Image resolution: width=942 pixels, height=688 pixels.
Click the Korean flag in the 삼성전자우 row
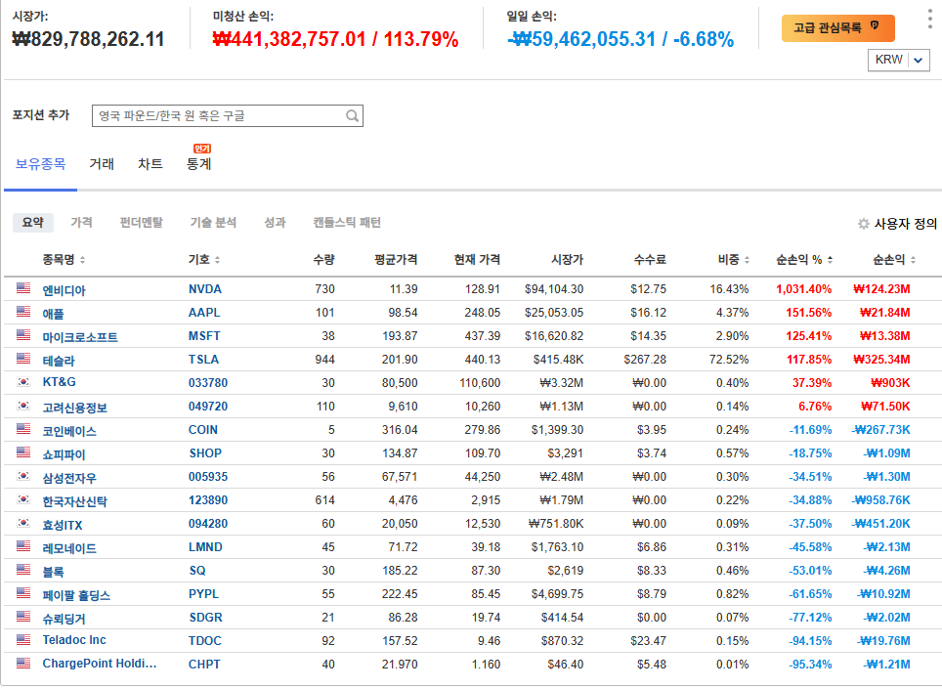pyautogui.click(x=23, y=475)
